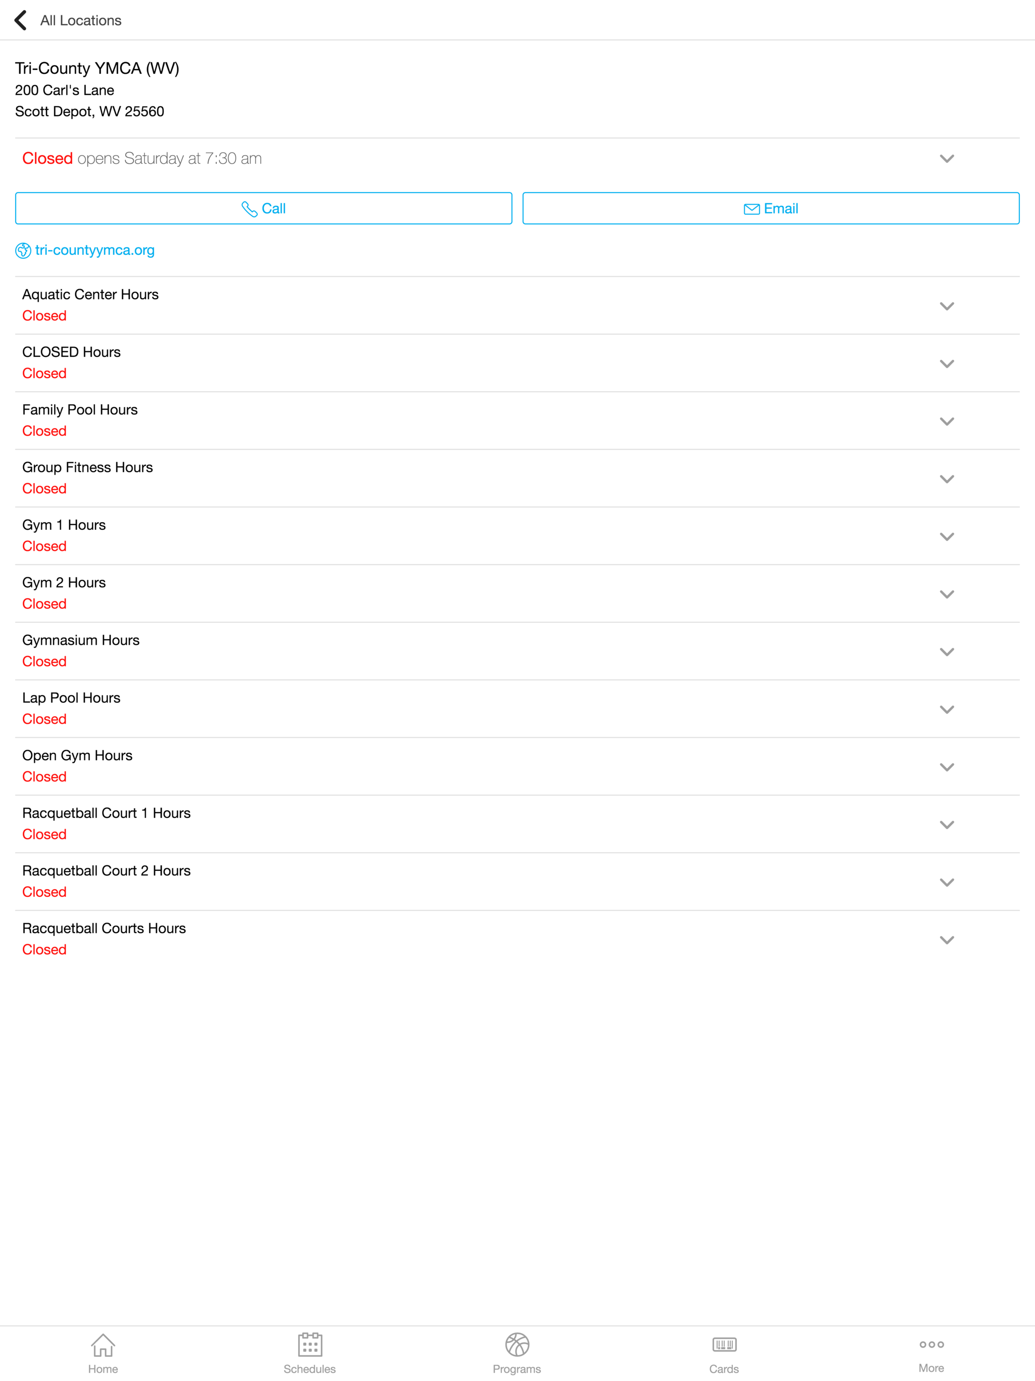The height and width of the screenshot is (1381, 1035).
Task: Go back using the chevron arrow
Action: (21, 20)
